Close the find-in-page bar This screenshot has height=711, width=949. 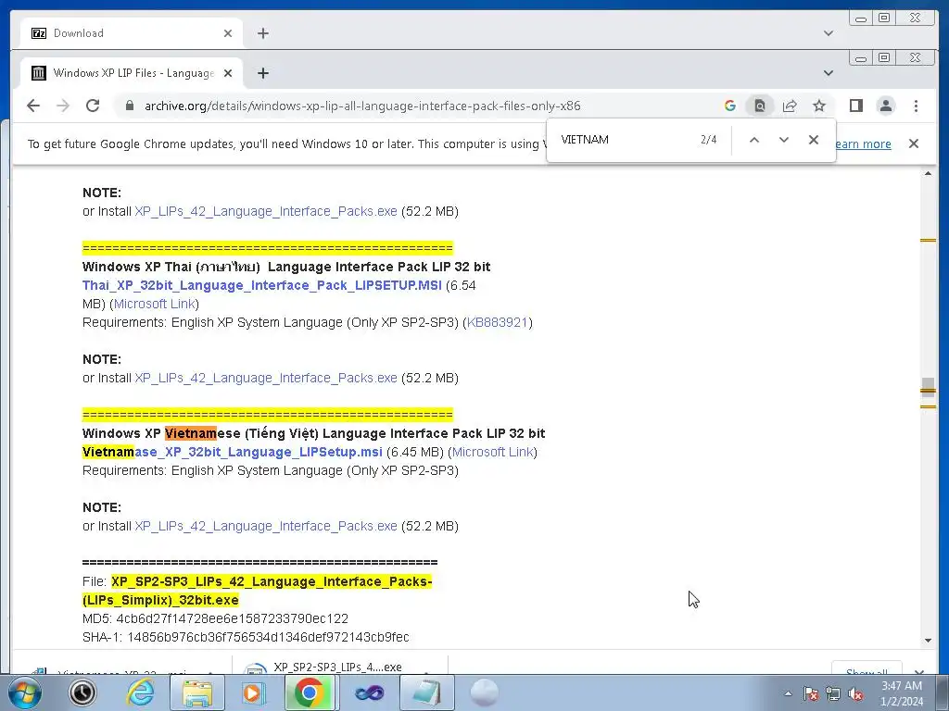814,140
